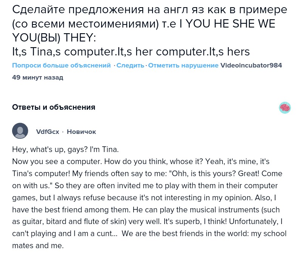Image resolution: width=302 pixels, height=258 pixels.
Task: Click the Ответы и объяснения heading
Action: (54, 107)
